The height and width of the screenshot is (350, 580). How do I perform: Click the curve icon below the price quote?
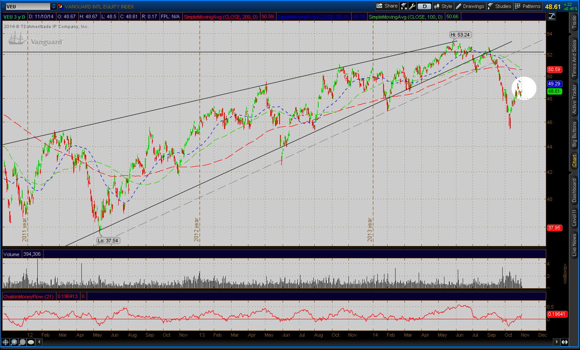click(x=552, y=16)
